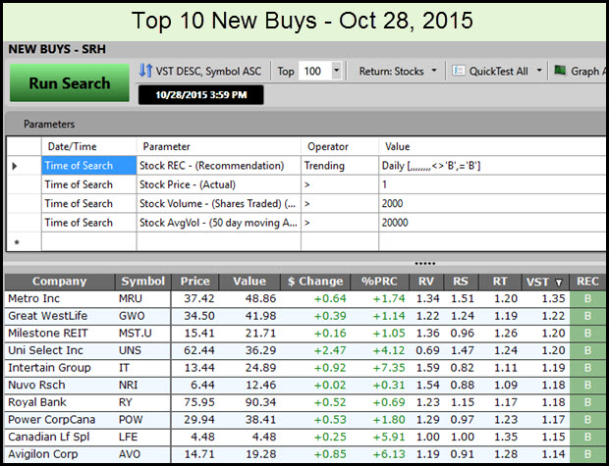
Task: Select Time of Search cell for Stock REC
Action: [89, 166]
